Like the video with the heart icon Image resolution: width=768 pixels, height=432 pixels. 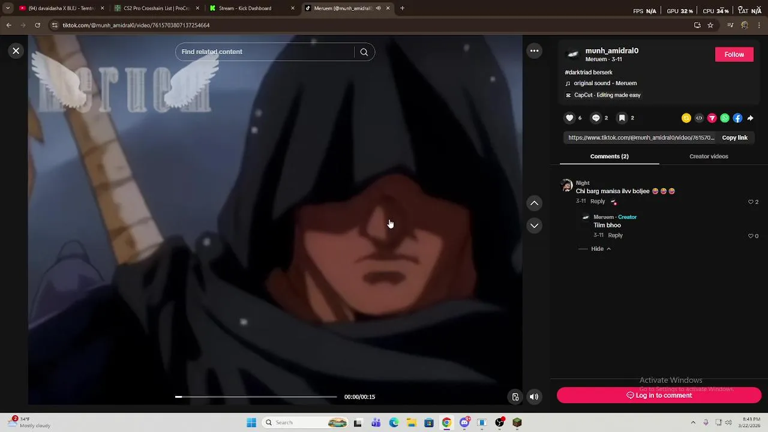[569, 118]
